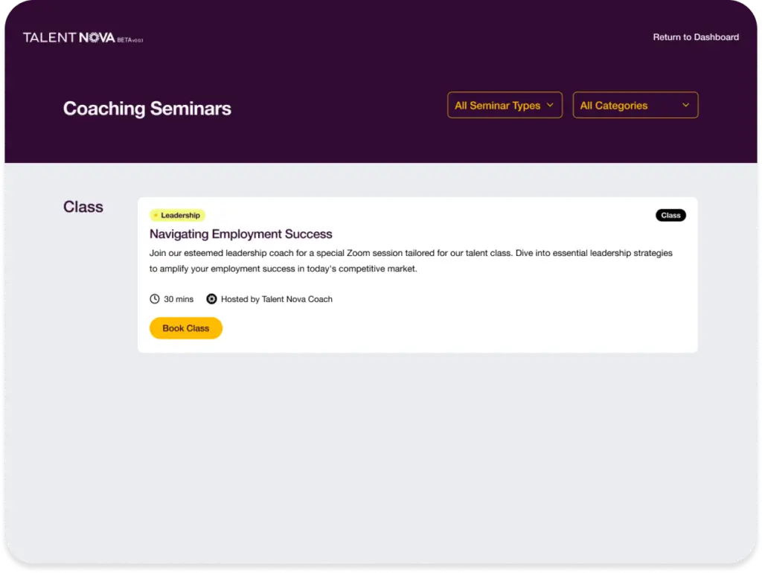
Task: Open the All Categories dropdown
Action: [x=635, y=105]
